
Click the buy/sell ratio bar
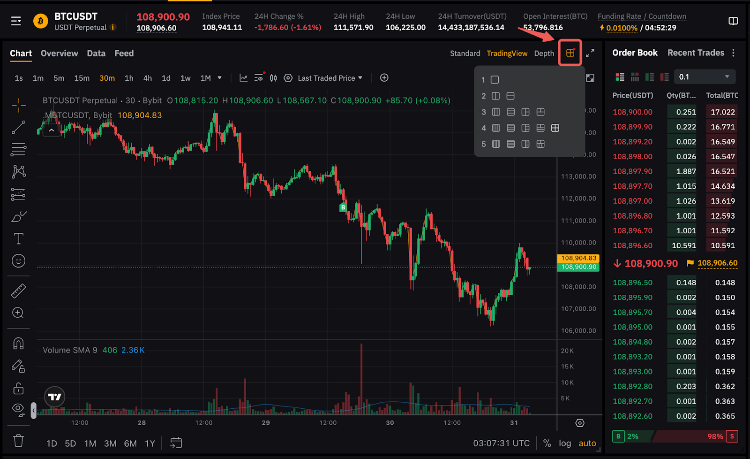(x=675, y=436)
